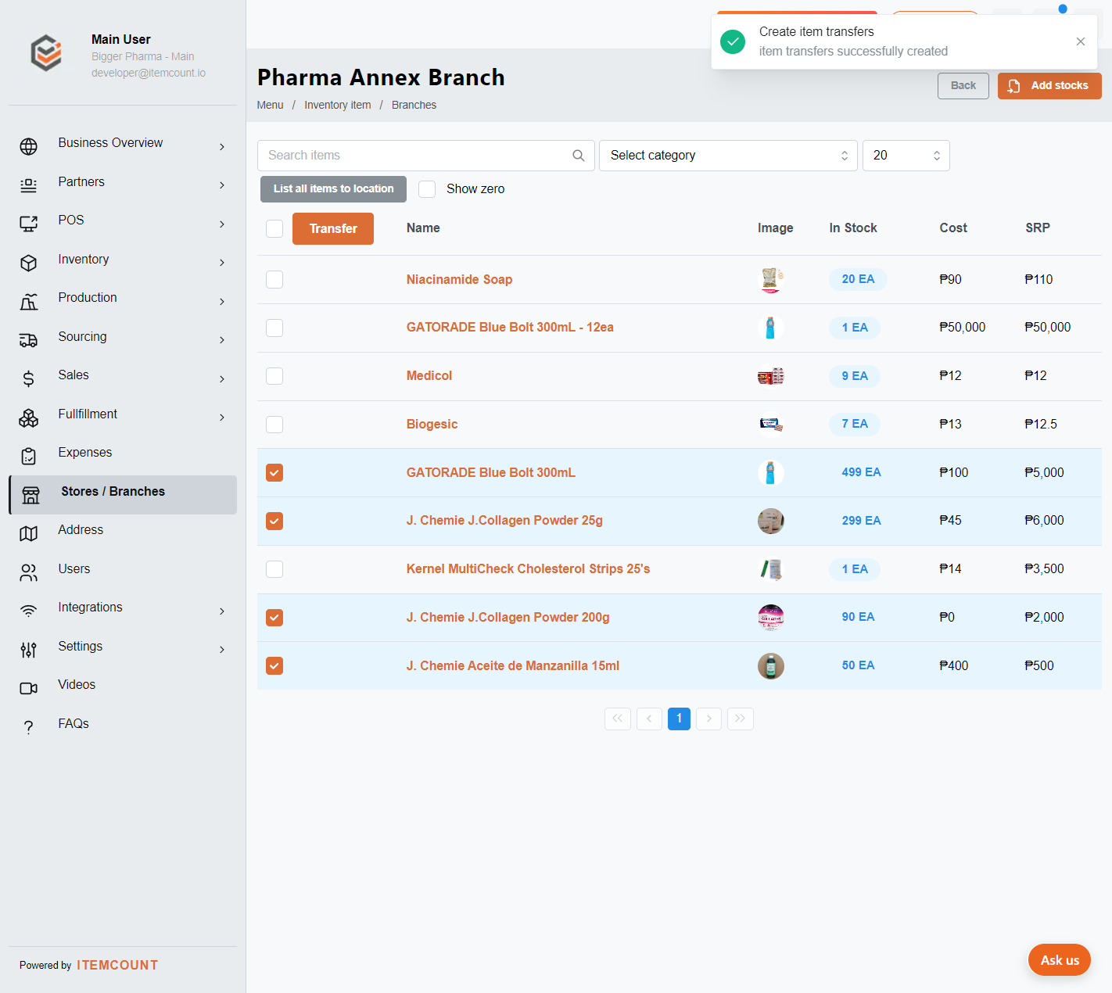This screenshot has height=993, width=1112.
Task: Click the Back button
Action: pos(963,86)
